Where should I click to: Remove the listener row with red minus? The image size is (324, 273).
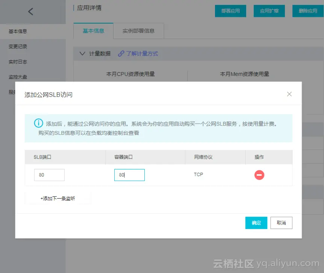point(259,175)
